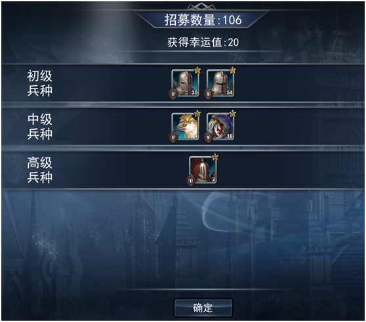Click the 获得幸运值:20 text
Image resolution: width=366 pixels, height=322 pixels.
click(x=203, y=43)
